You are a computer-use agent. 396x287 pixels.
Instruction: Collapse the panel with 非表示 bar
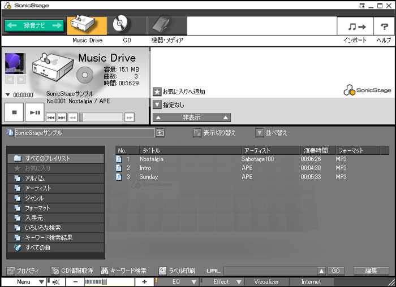[x=193, y=118]
